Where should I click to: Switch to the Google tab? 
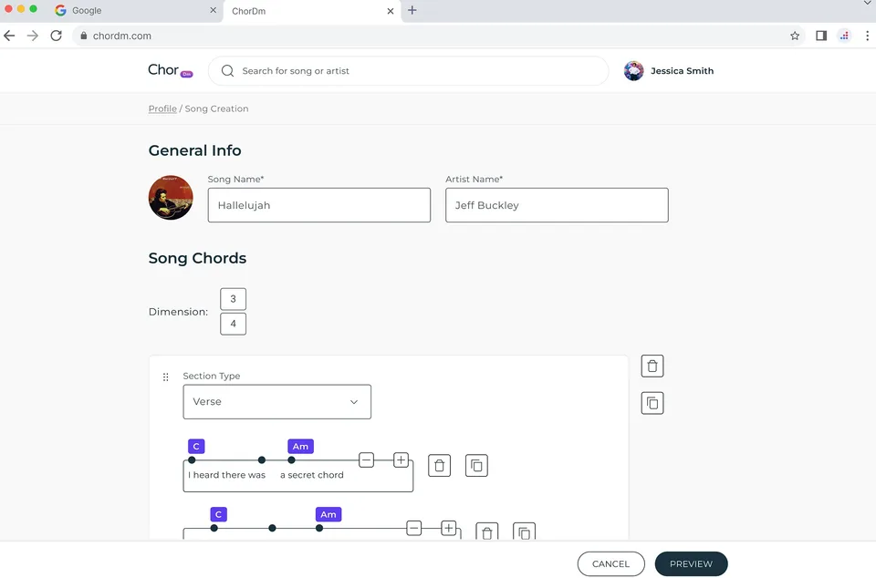[134, 11]
